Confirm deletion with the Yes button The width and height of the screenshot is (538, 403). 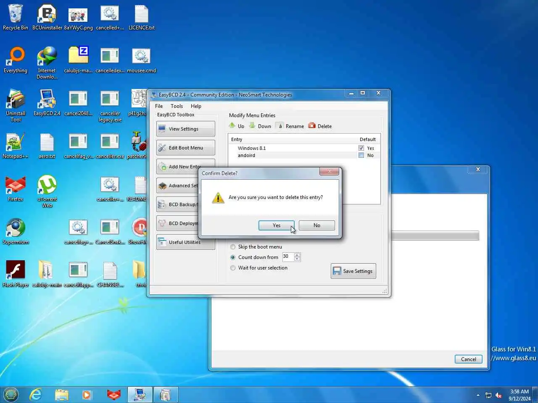click(276, 225)
